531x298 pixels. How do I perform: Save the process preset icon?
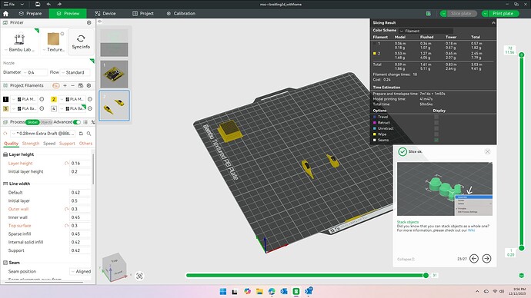point(81,134)
